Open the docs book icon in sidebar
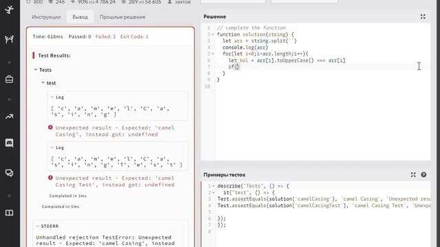440x247 pixels. (9, 213)
